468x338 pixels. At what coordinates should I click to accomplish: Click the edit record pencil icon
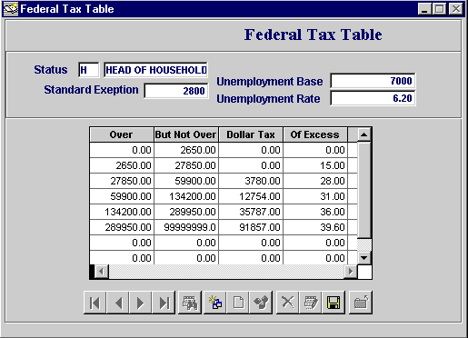click(311, 303)
